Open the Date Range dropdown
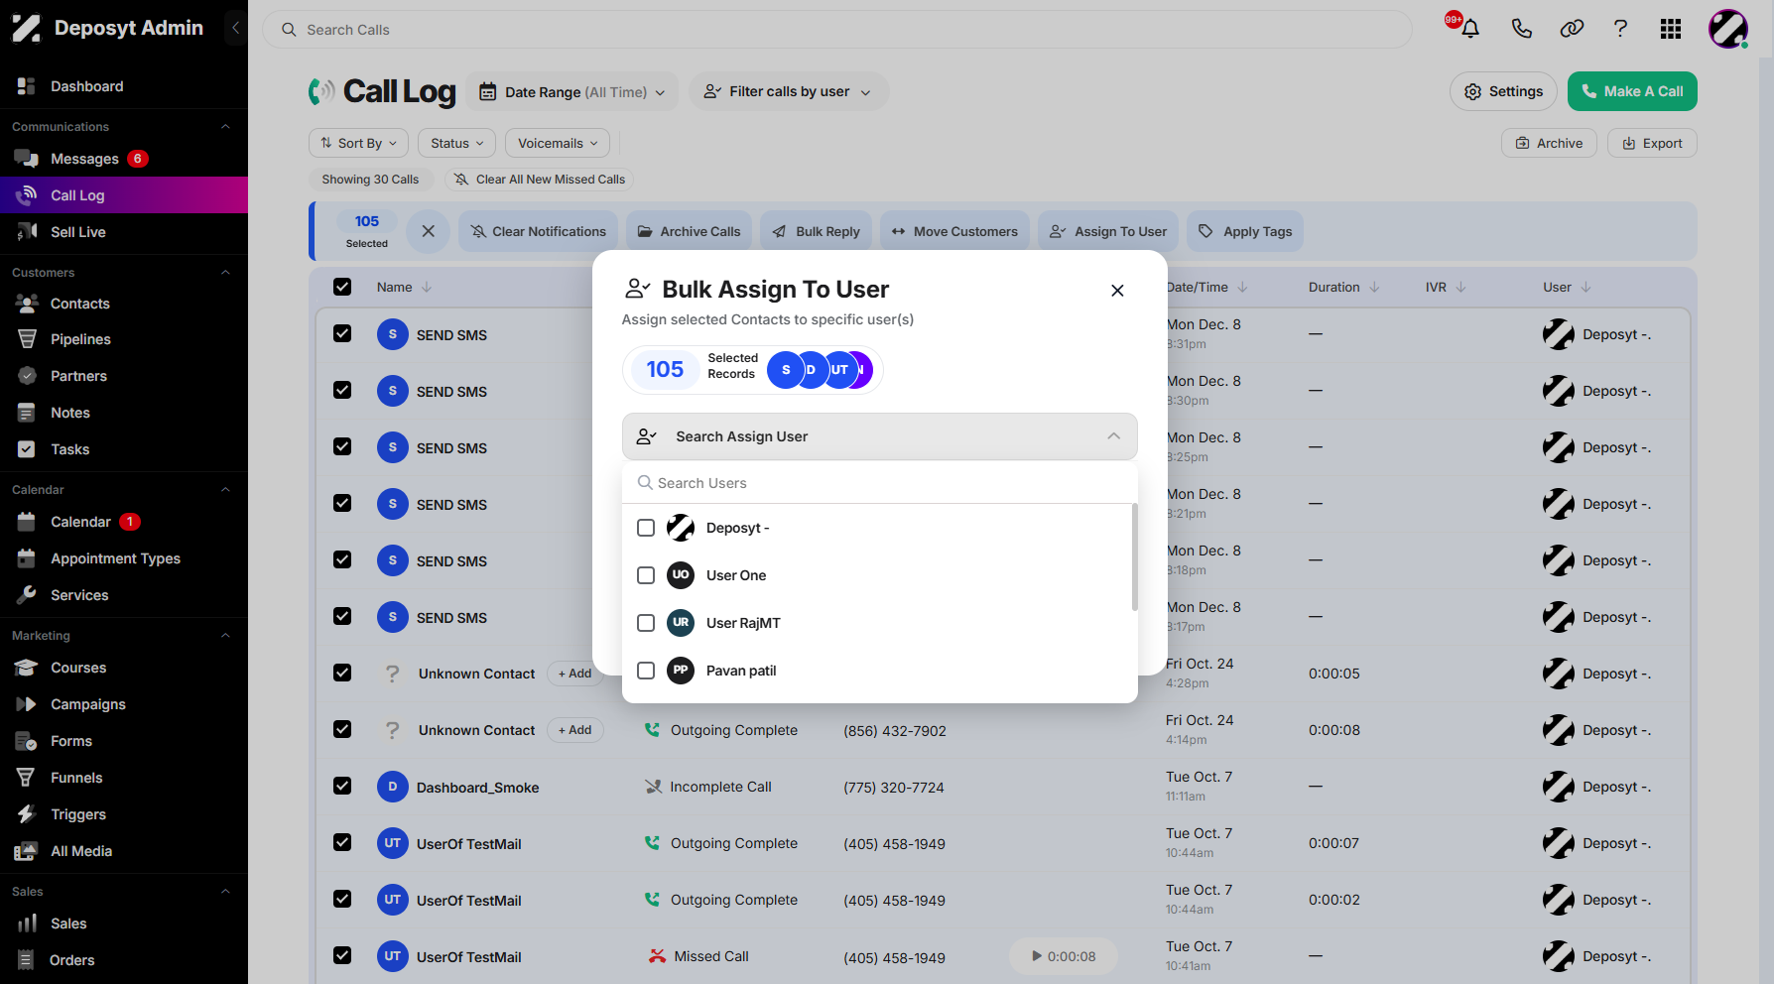The width and height of the screenshot is (1774, 984). [572, 92]
